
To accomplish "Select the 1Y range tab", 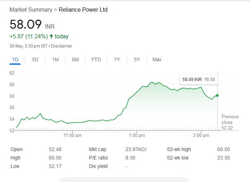I will (117, 59).
